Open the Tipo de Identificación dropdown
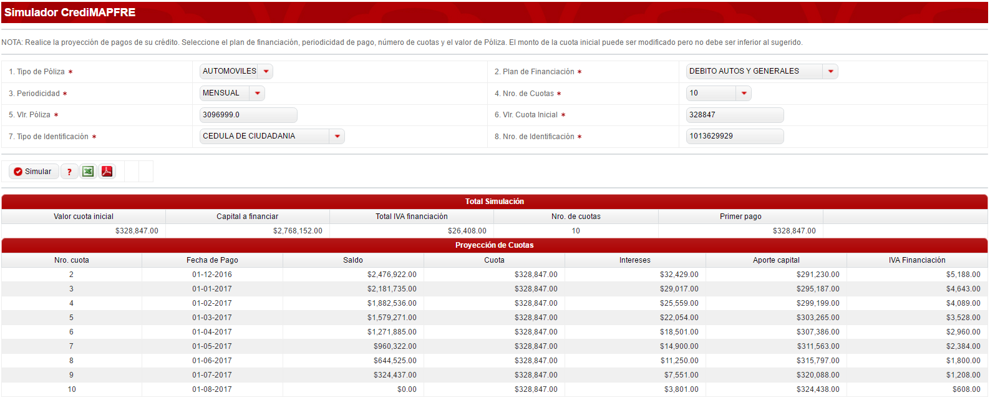Viewport: 990px width, 400px height. [x=272, y=136]
